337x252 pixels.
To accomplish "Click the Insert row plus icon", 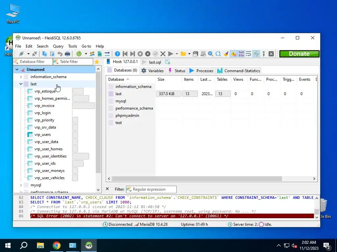I will tap(140, 54).
